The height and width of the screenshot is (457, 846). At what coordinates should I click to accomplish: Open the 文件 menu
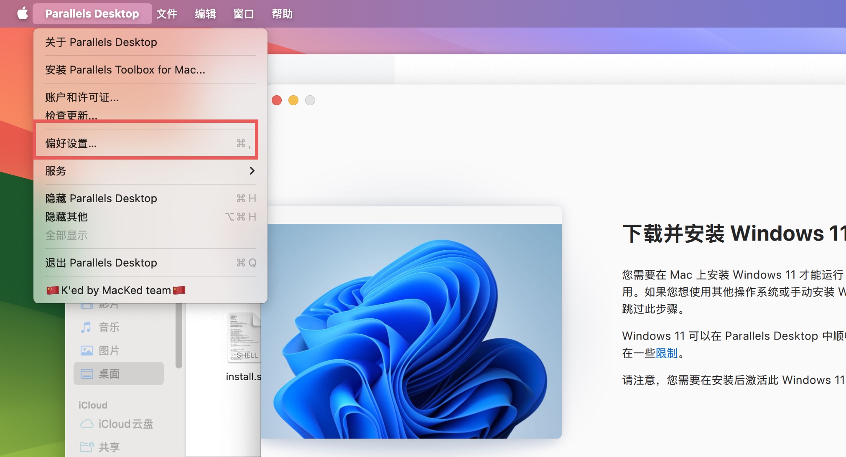coord(167,14)
